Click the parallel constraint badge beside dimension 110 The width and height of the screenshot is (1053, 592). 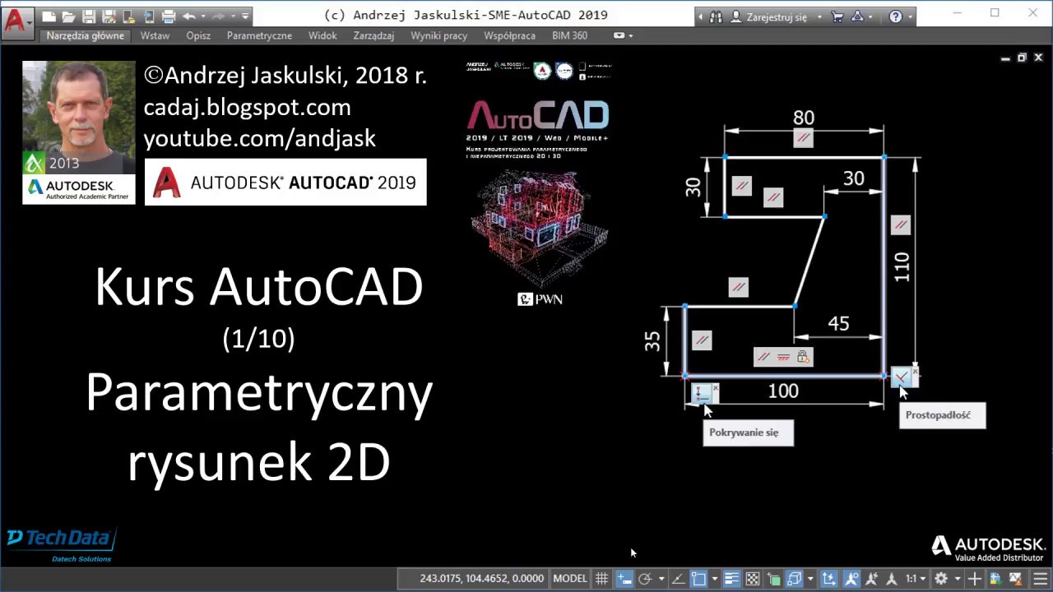tap(901, 224)
